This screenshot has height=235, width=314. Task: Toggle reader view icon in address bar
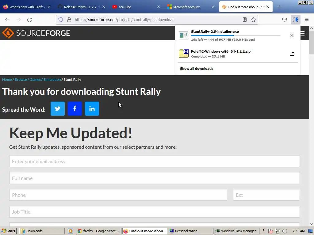coord(244,20)
